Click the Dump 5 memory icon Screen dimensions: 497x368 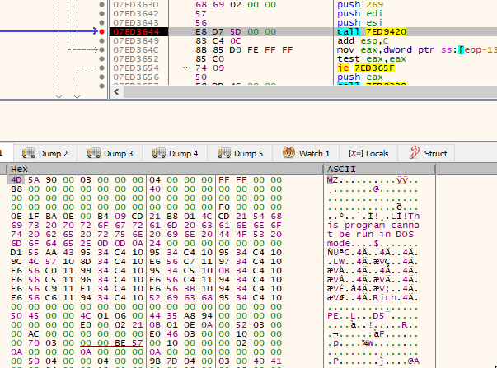point(224,153)
